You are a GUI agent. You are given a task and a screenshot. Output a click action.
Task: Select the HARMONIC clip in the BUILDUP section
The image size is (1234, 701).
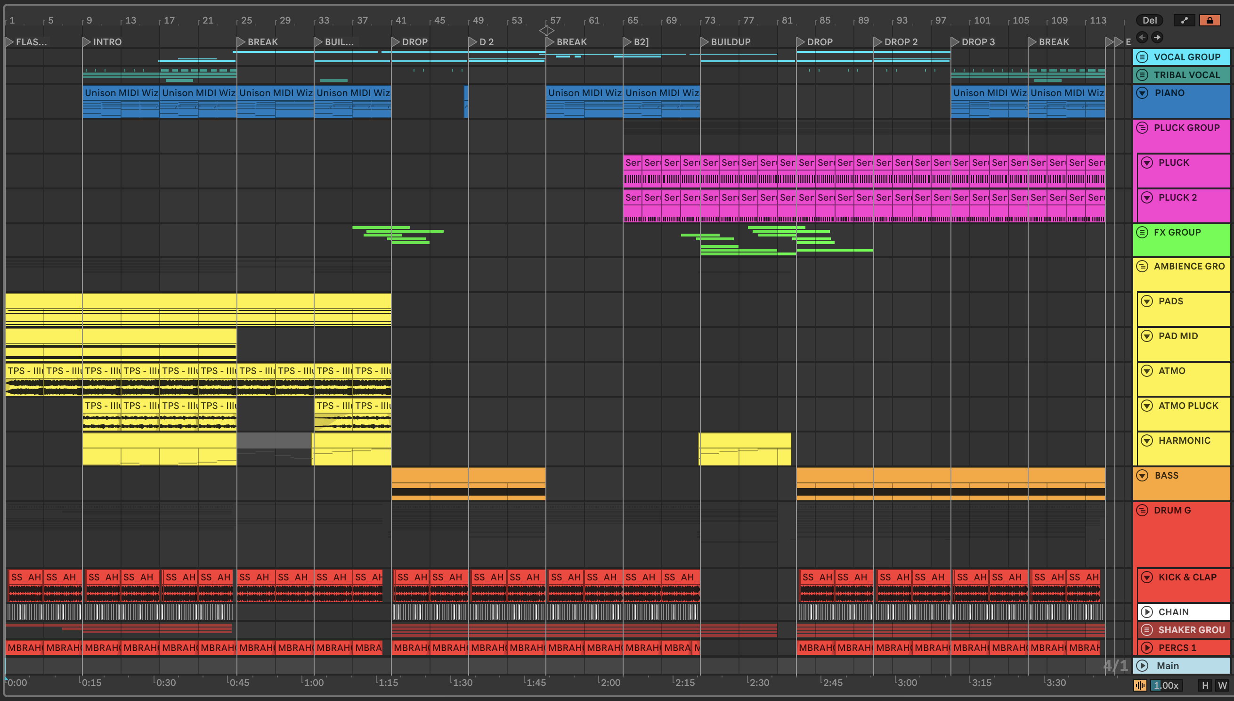745,449
